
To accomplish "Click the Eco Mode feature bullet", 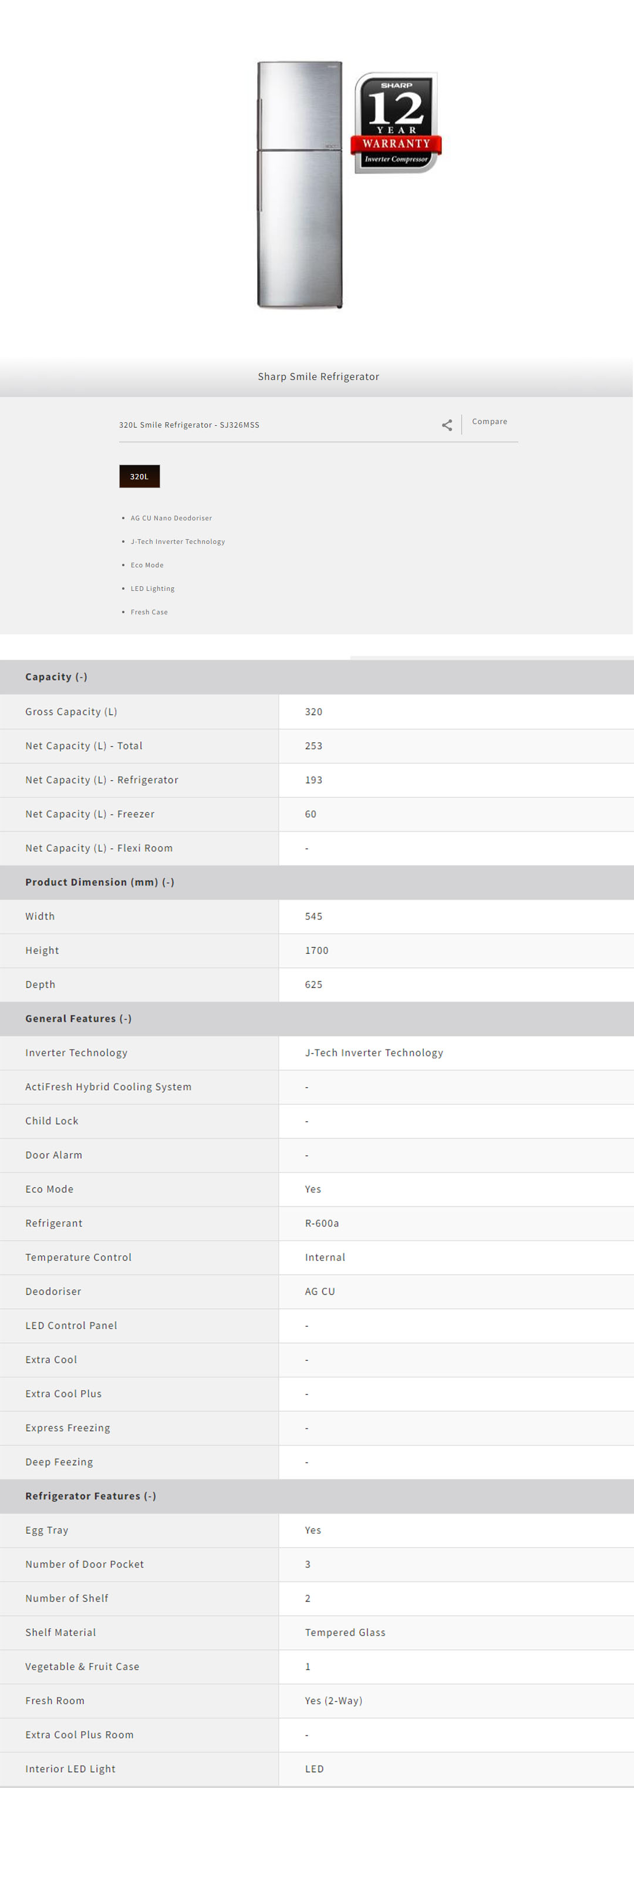I will 147,565.
